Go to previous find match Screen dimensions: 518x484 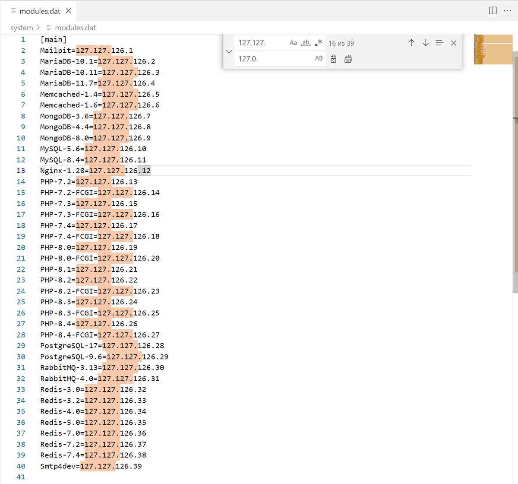(x=411, y=43)
